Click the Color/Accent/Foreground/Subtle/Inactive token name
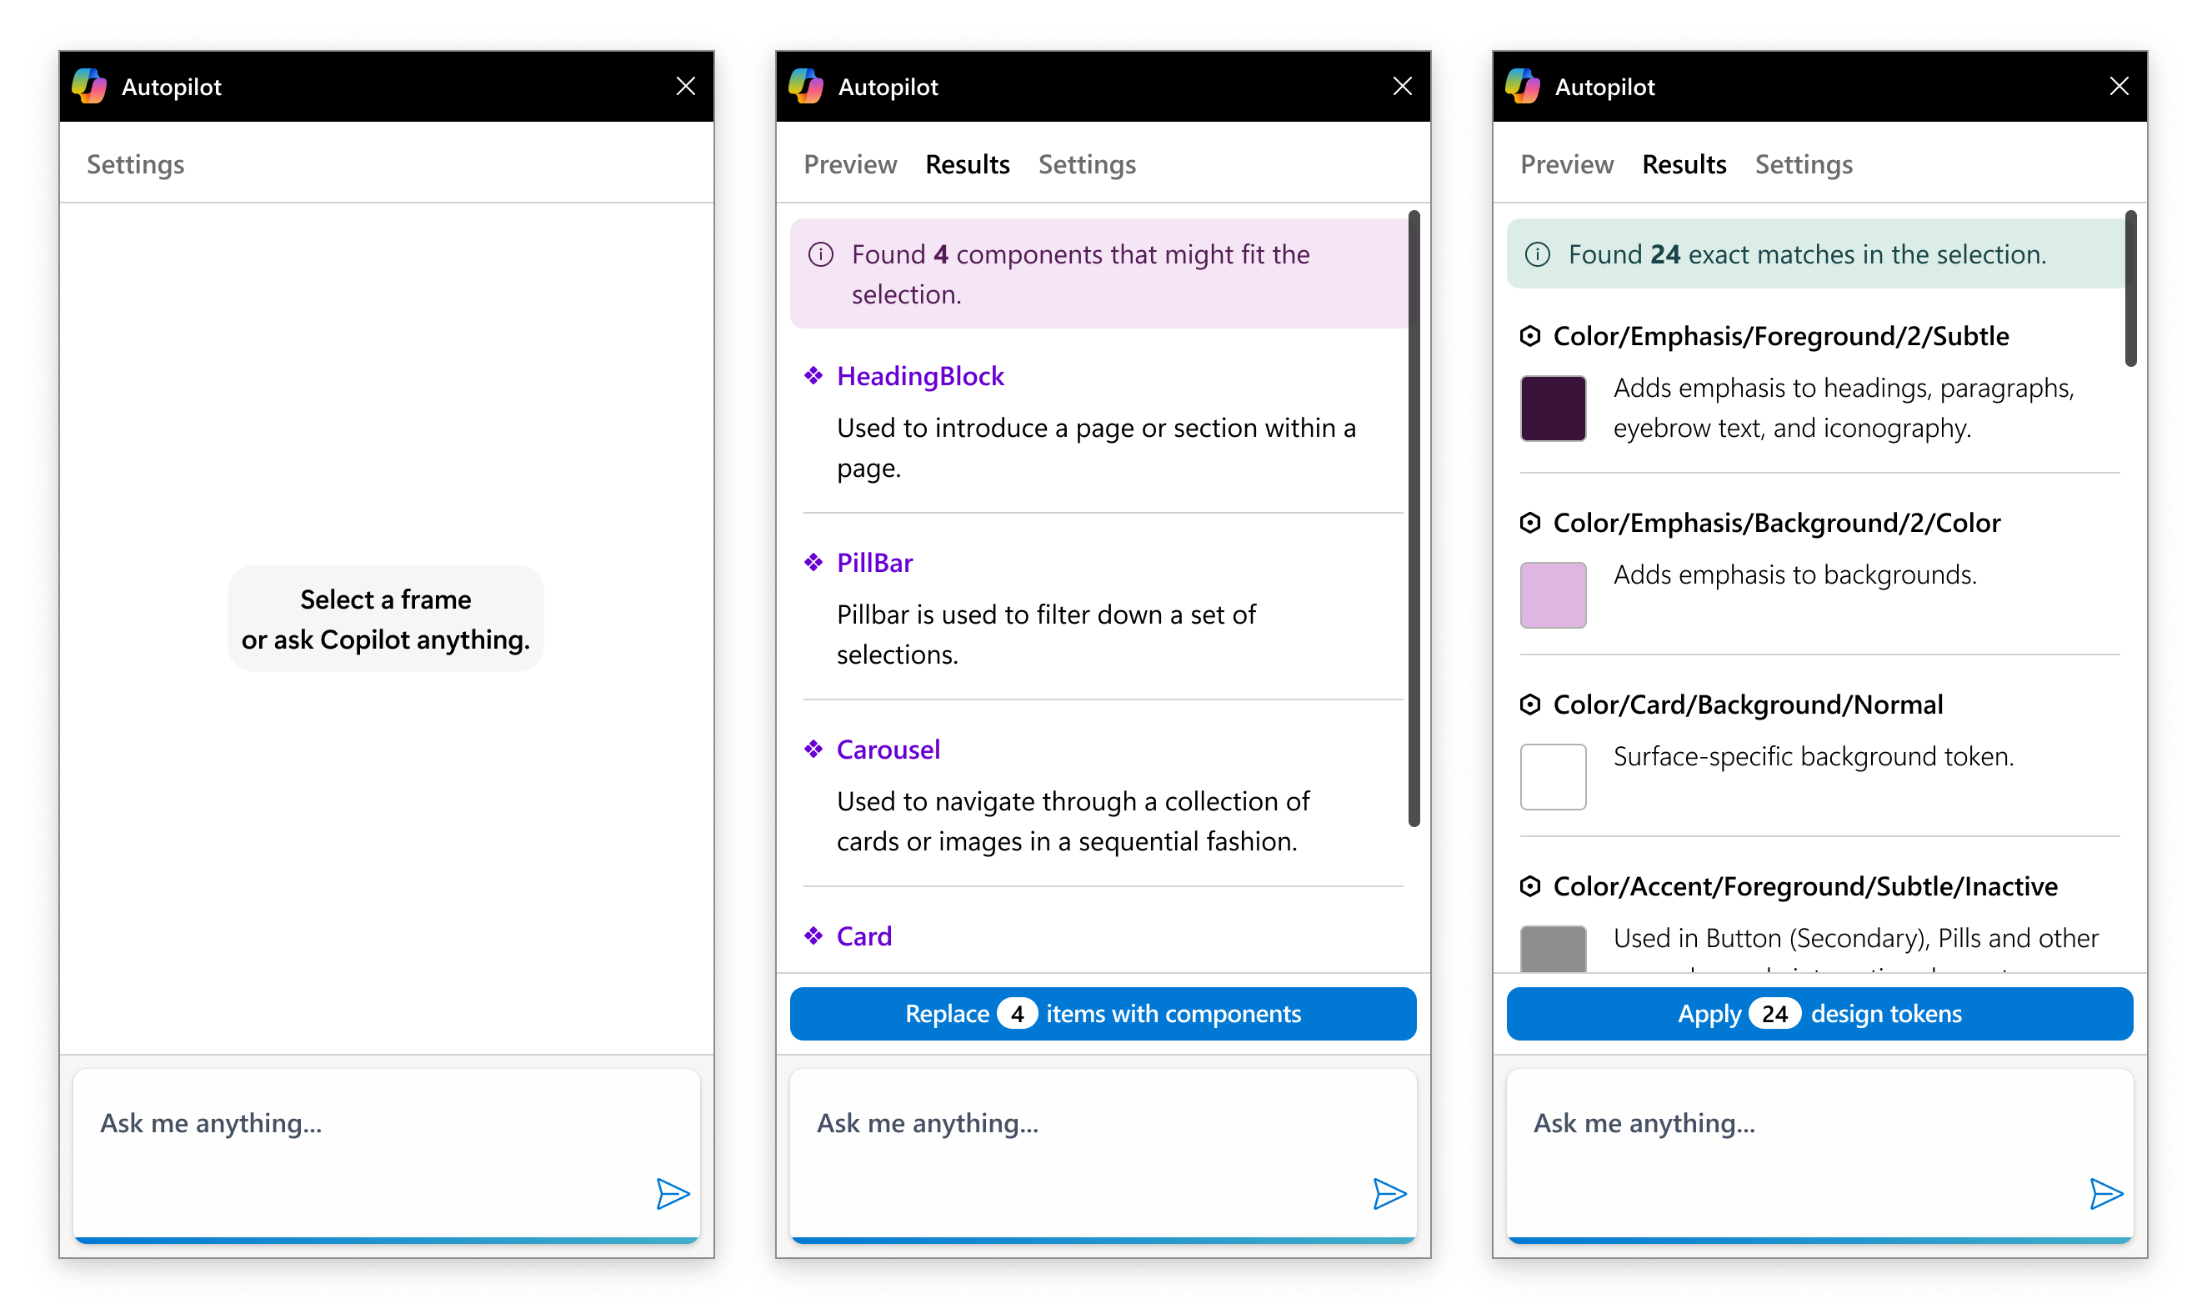This screenshot has height=1309, width=2207. pyautogui.click(x=1805, y=887)
